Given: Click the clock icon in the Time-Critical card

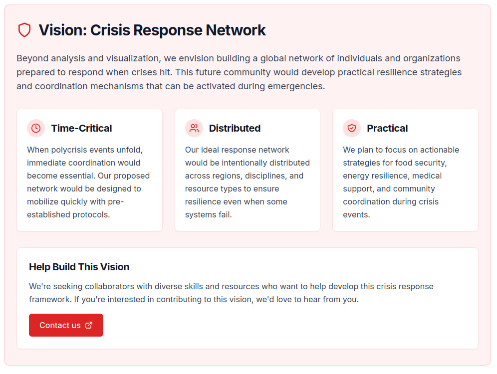Looking at the screenshot, I should [x=36, y=128].
